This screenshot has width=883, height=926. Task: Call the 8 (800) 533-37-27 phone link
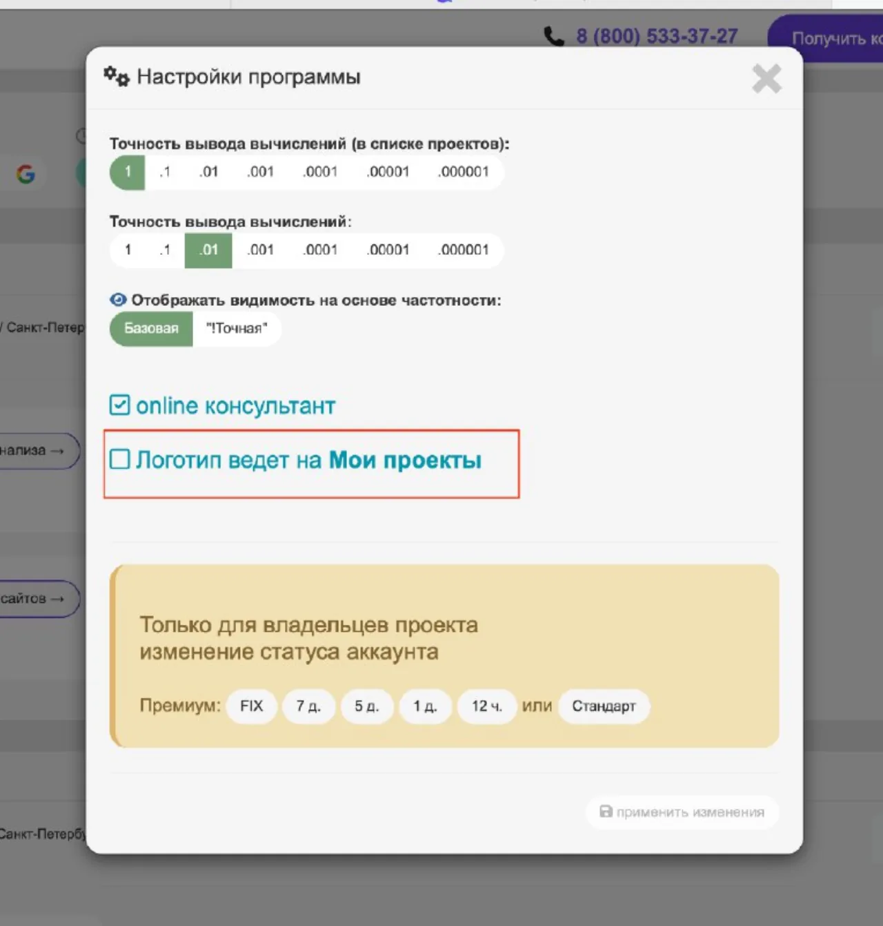coord(657,36)
